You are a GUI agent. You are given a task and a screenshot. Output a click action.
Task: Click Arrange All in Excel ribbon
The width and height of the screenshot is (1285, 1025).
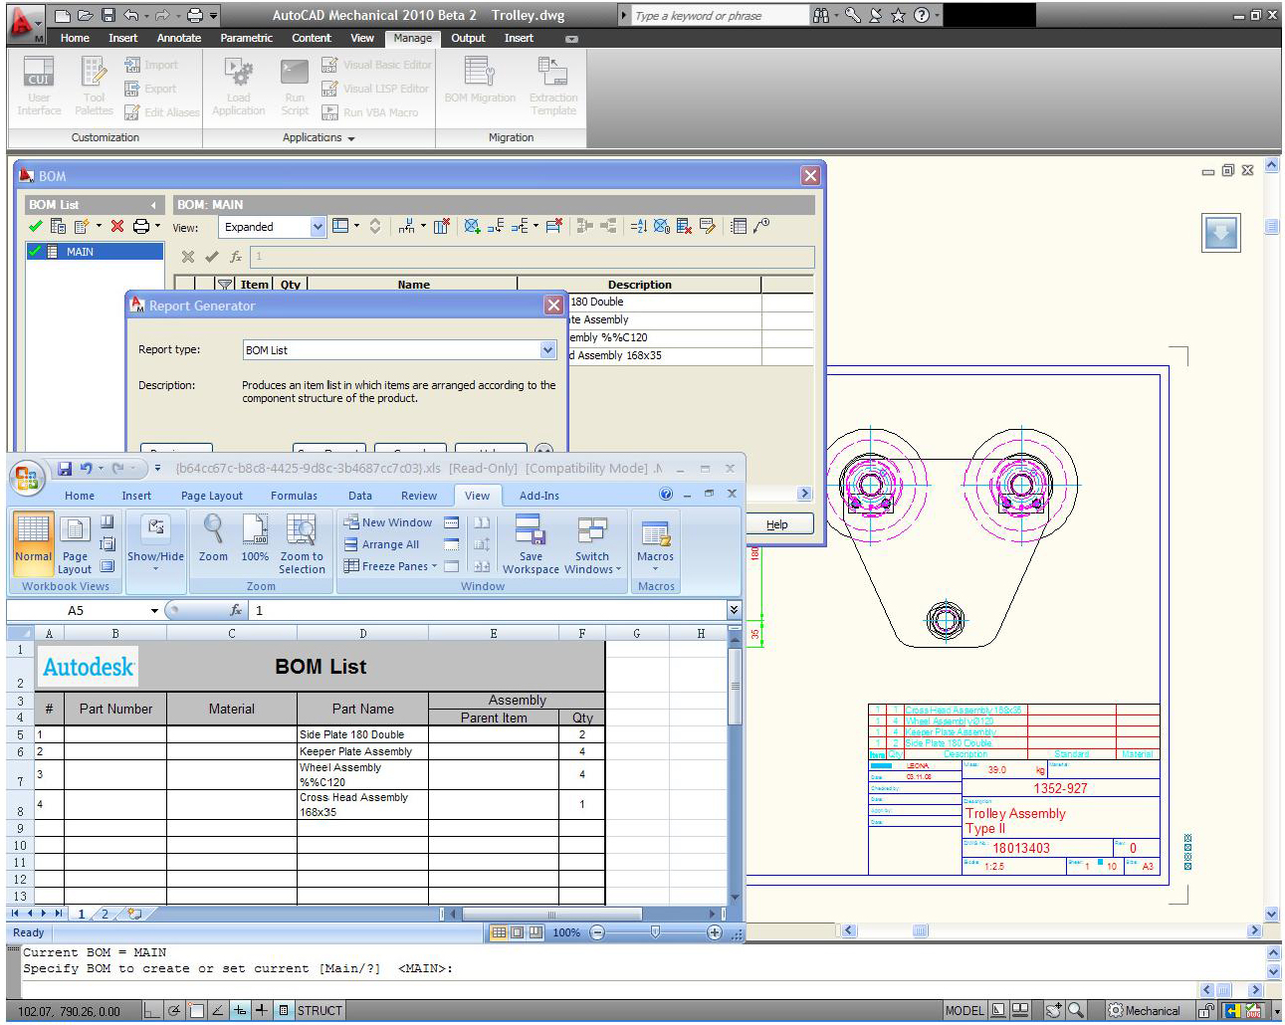coord(381,544)
